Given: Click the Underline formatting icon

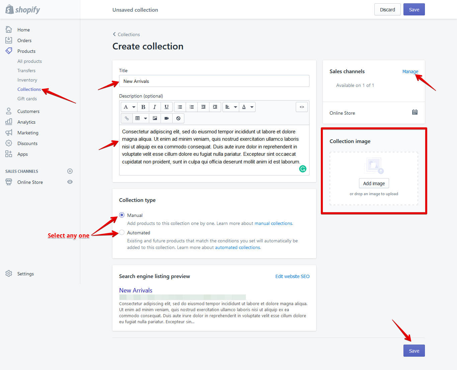Looking at the screenshot, I should (166, 107).
